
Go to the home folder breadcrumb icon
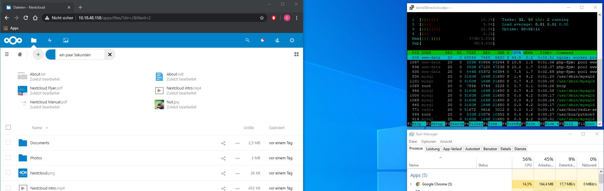pyautogui.click(x=20, y=54)
